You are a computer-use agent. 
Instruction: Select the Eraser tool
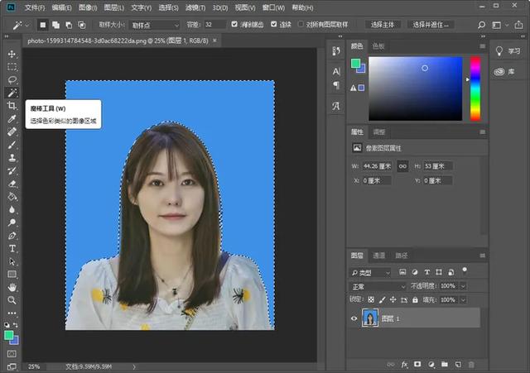click(12, 184)
